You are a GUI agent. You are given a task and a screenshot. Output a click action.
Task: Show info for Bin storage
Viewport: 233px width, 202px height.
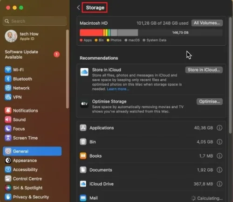click(219, 142)
